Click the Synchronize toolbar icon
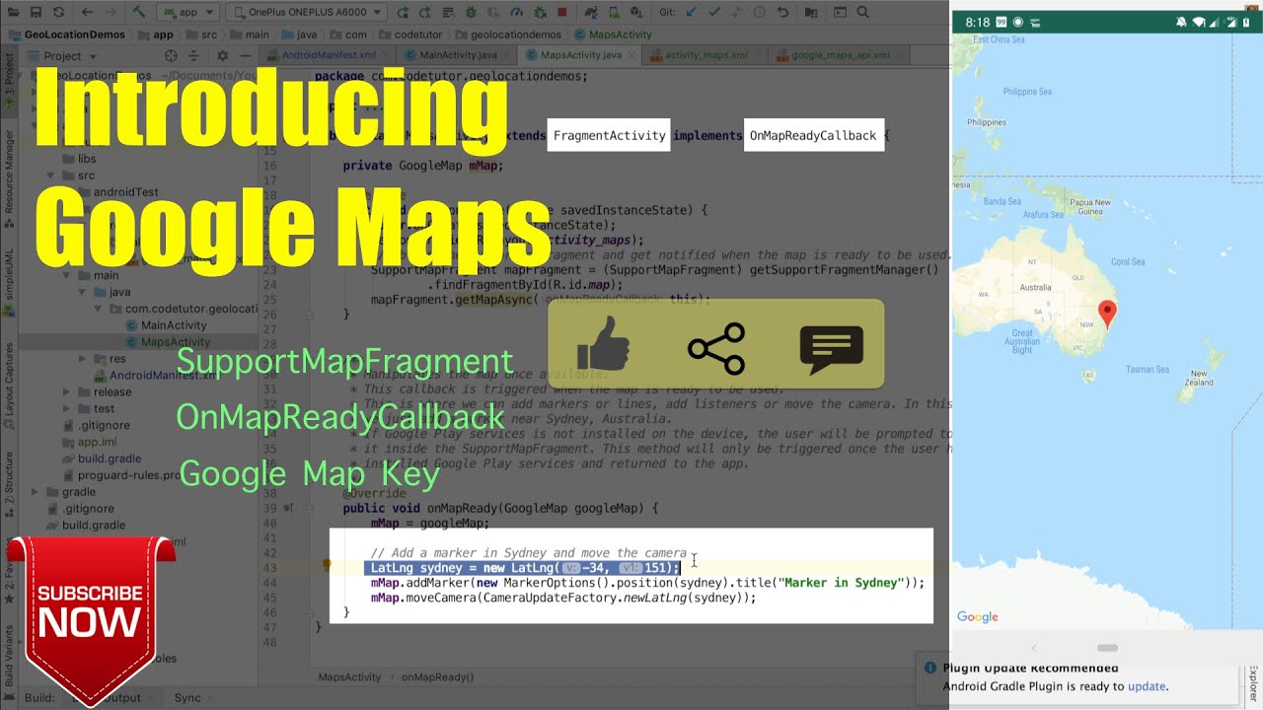Viewport: 1263px width, 710px height. coord(59,13)
